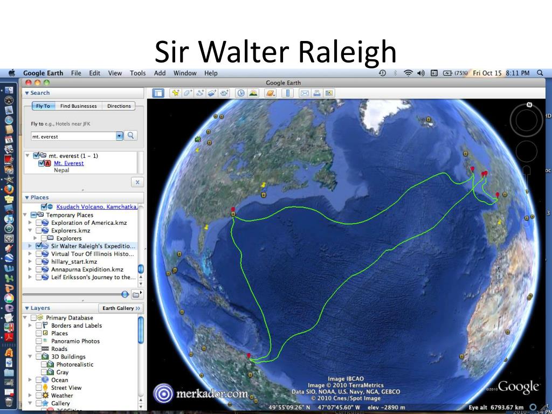Viewport: 552px width, 414px height.
Task: Click the Ksudach Volcano, Kamchatka link
Action: pyautogui.click(x=97, y=207)
